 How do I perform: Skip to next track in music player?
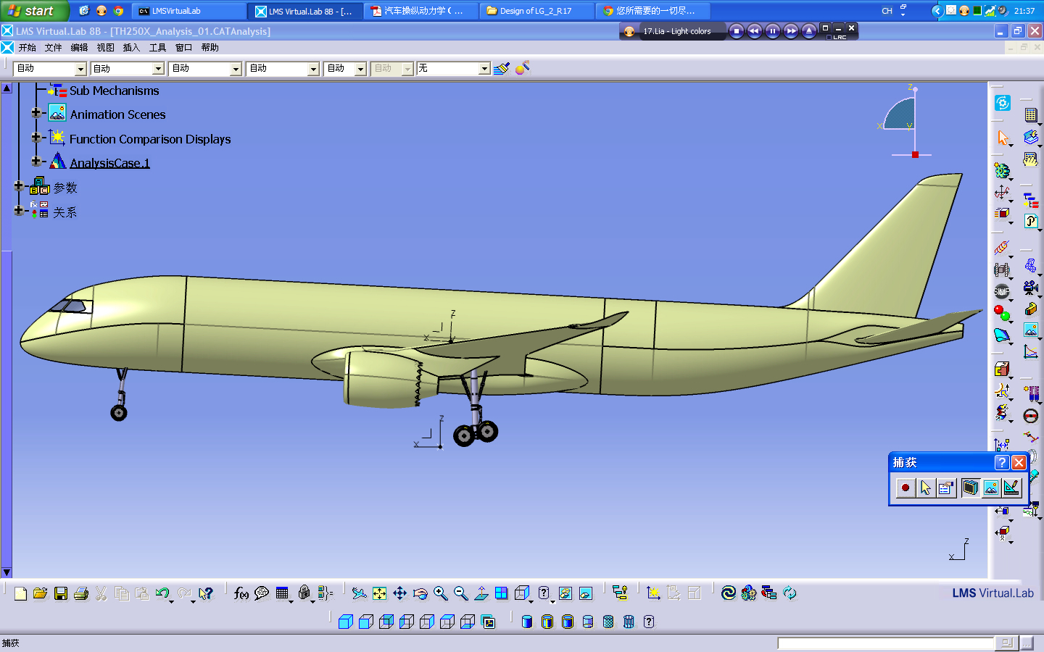click(791, 31)
